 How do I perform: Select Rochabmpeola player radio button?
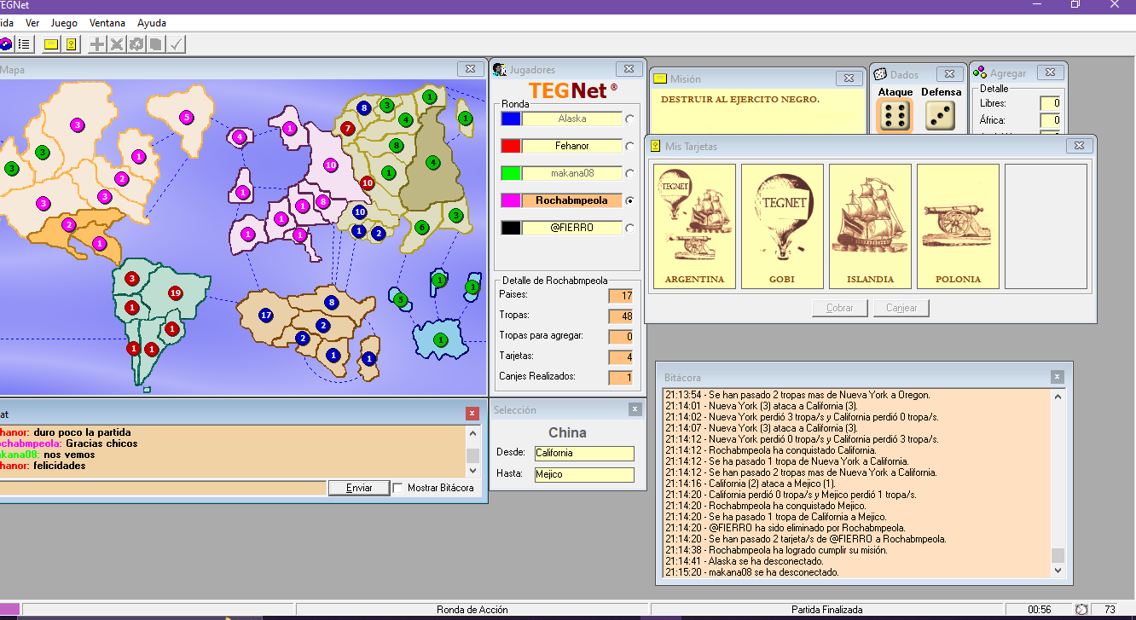pyautogui.click(x=630, y=201)
